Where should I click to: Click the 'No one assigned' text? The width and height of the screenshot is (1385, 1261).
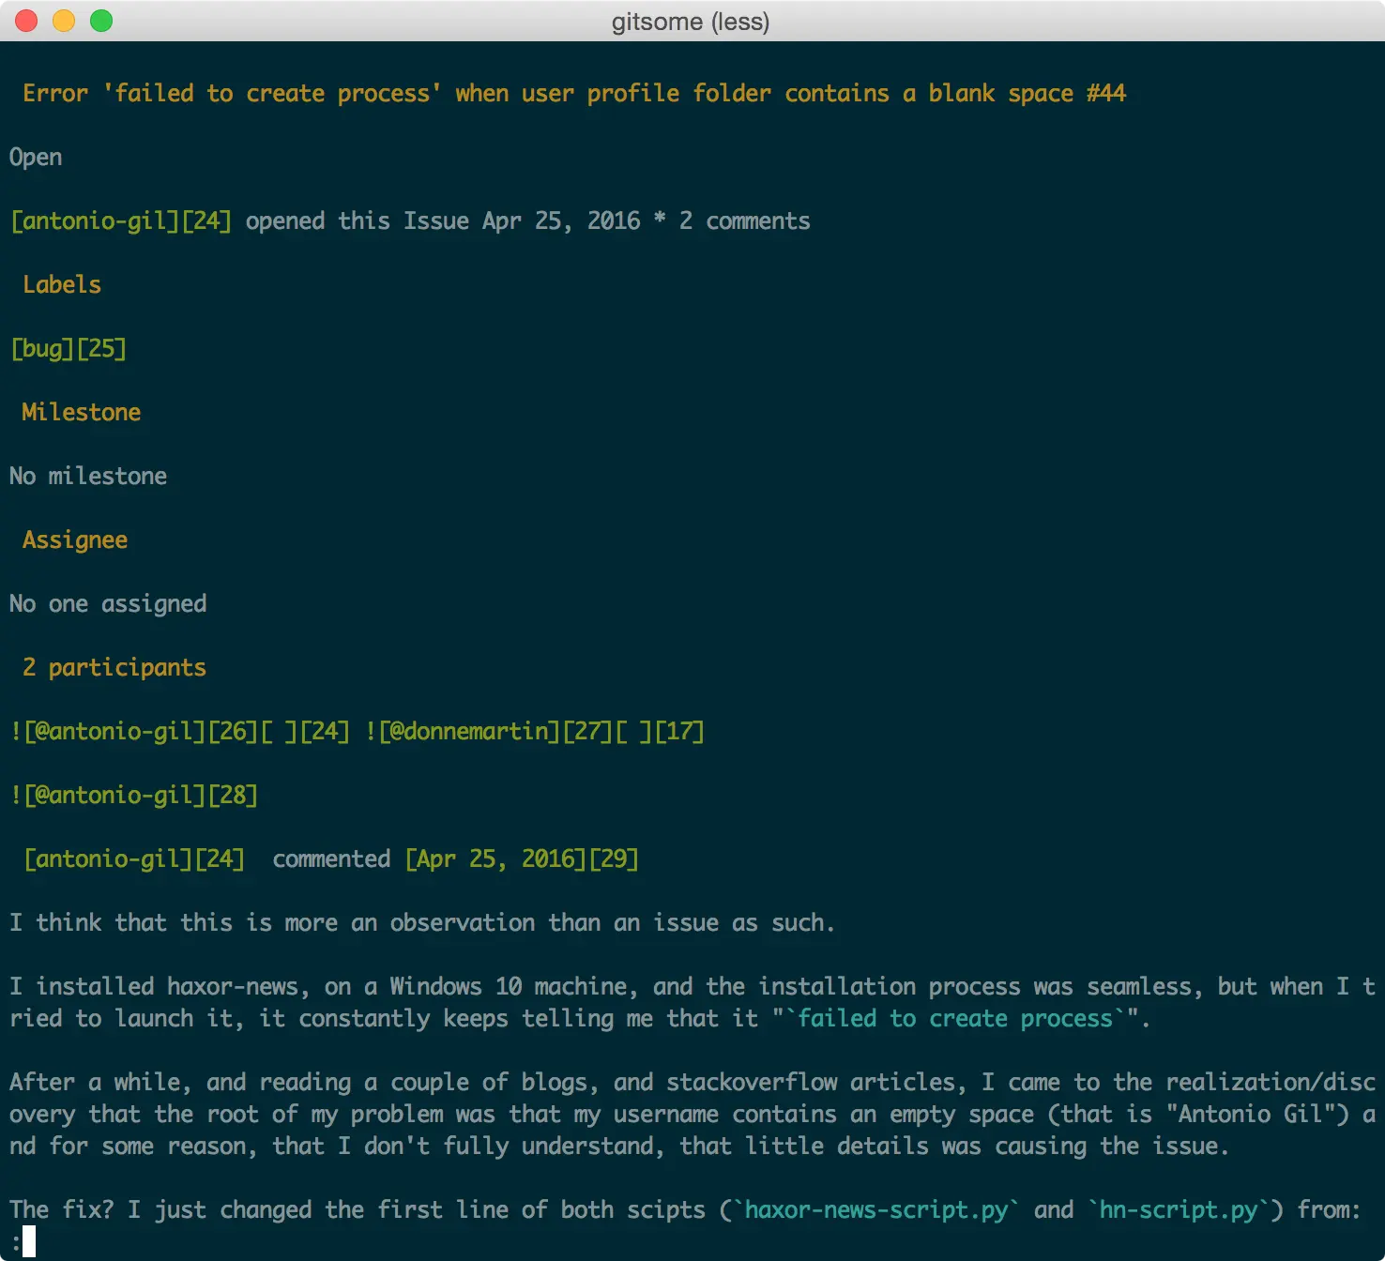108,604
